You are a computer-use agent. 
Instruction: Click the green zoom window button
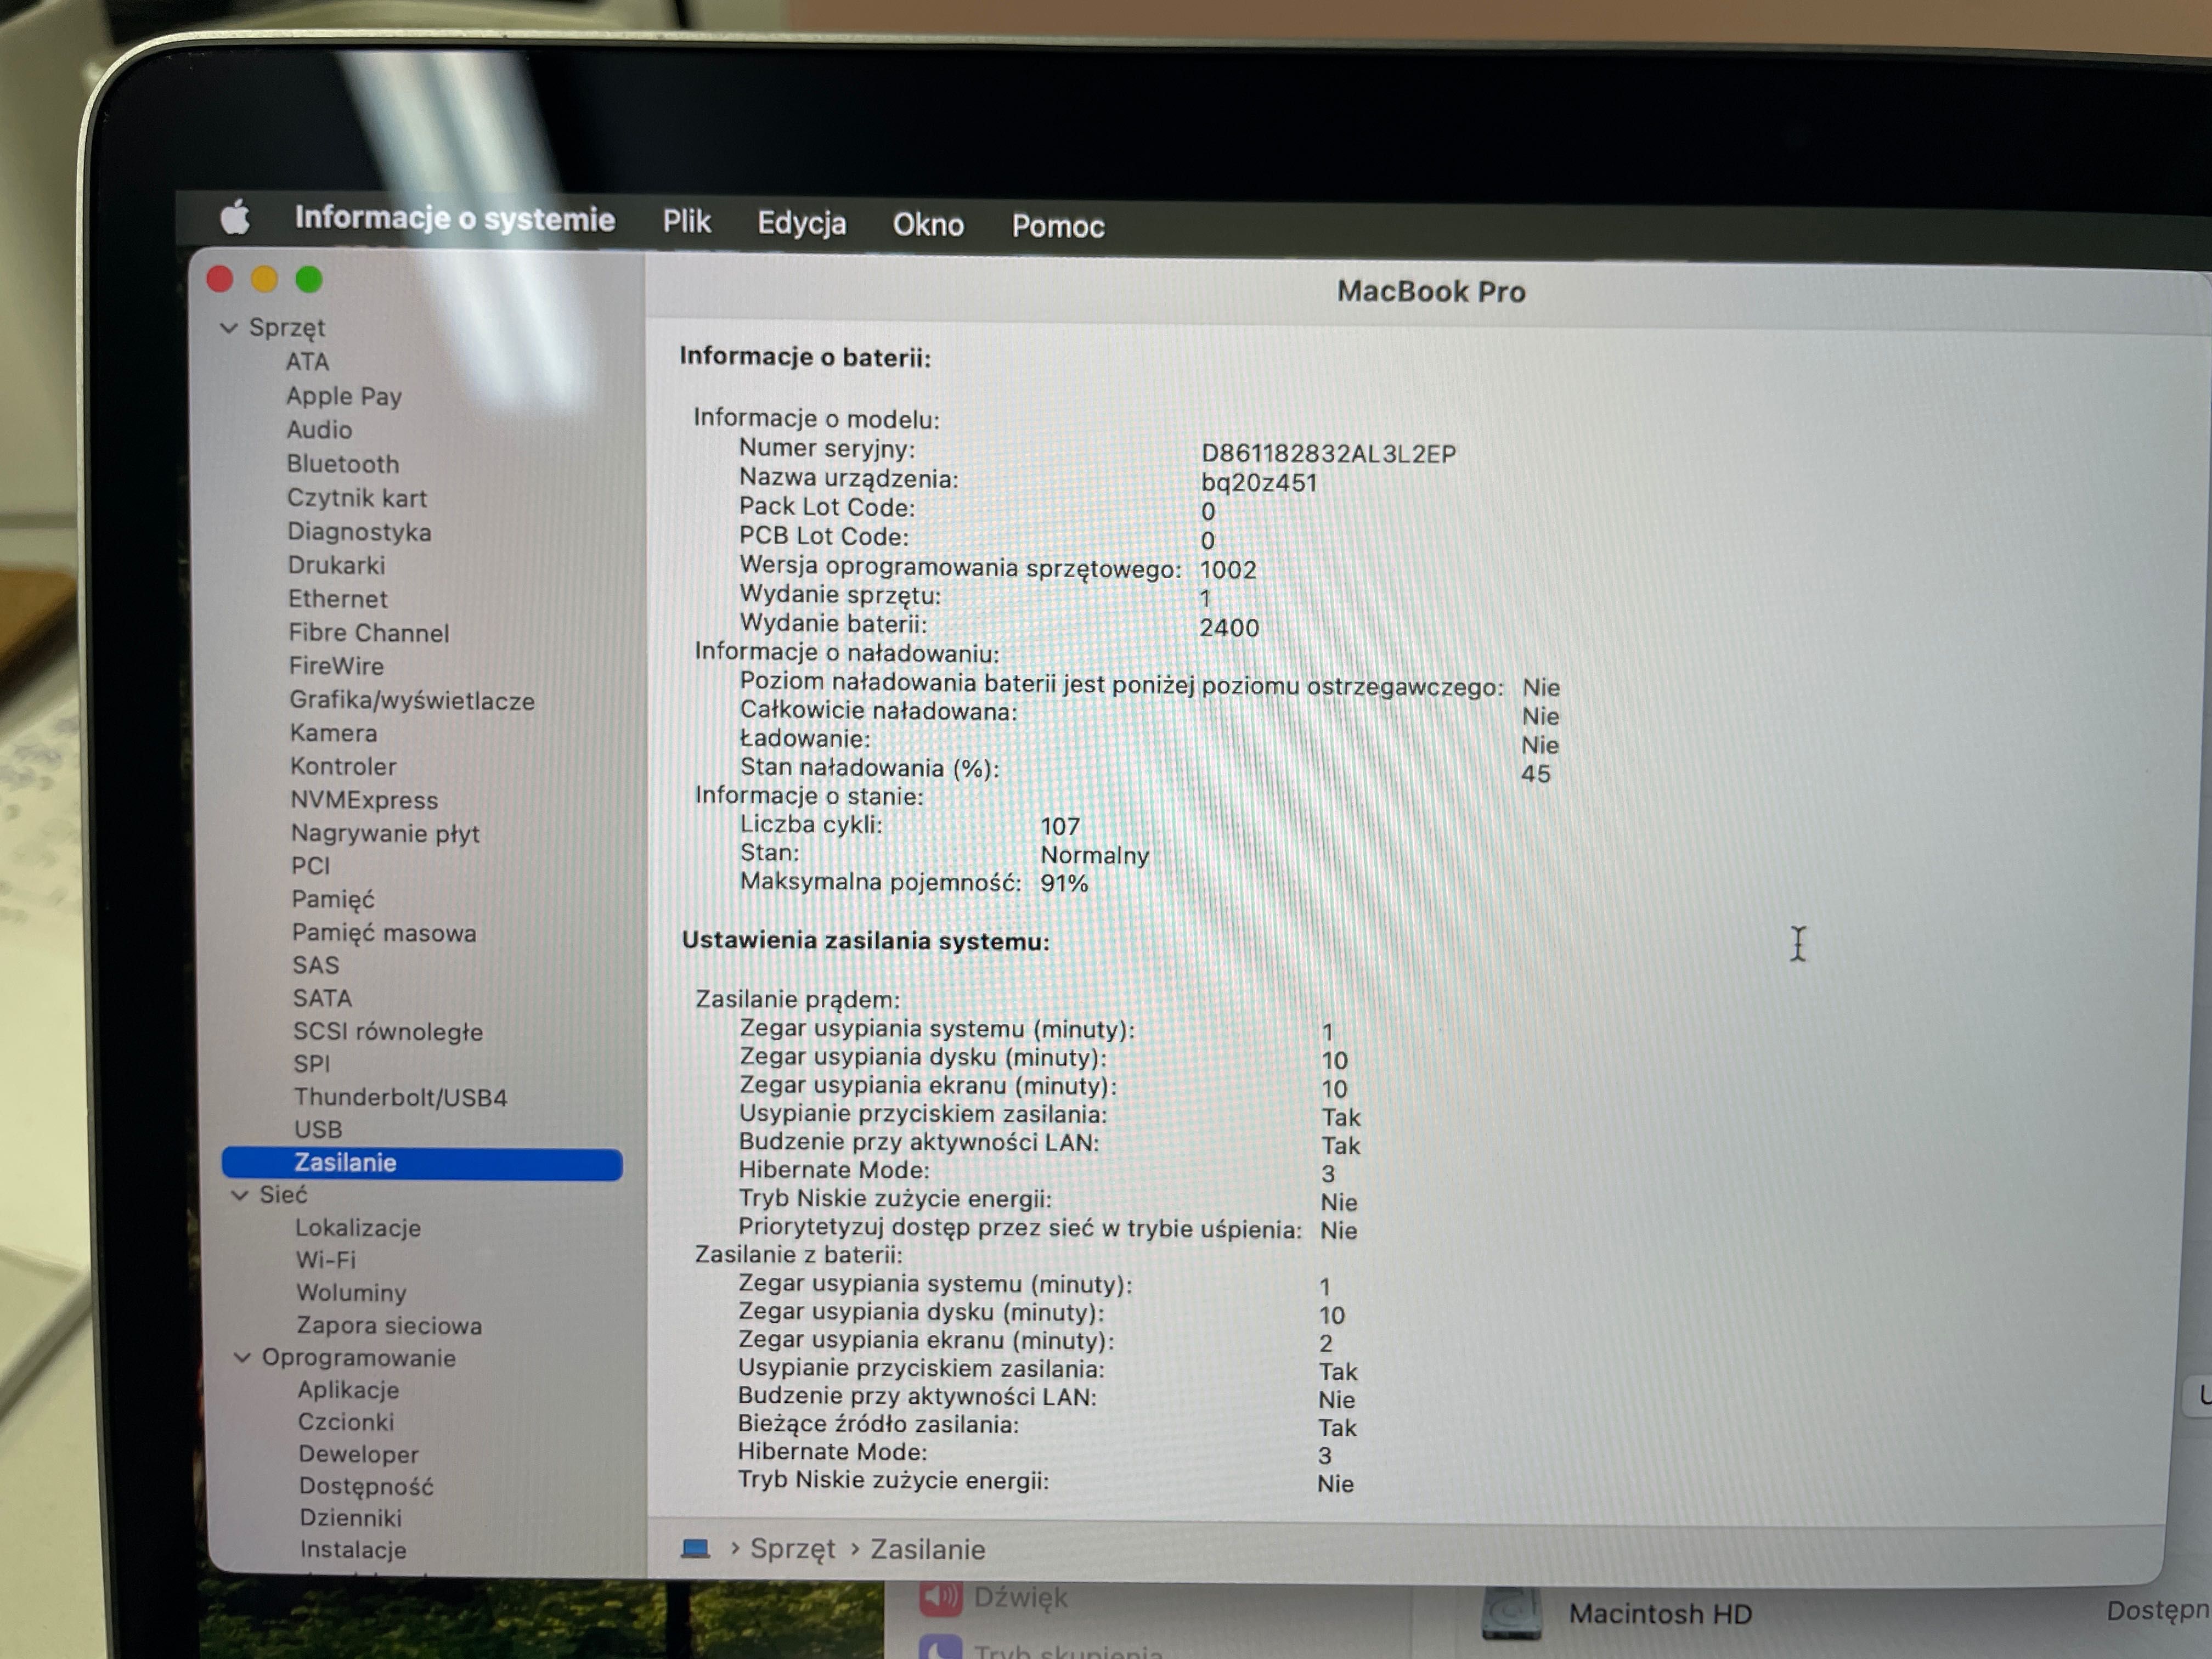tap(309, 280)
